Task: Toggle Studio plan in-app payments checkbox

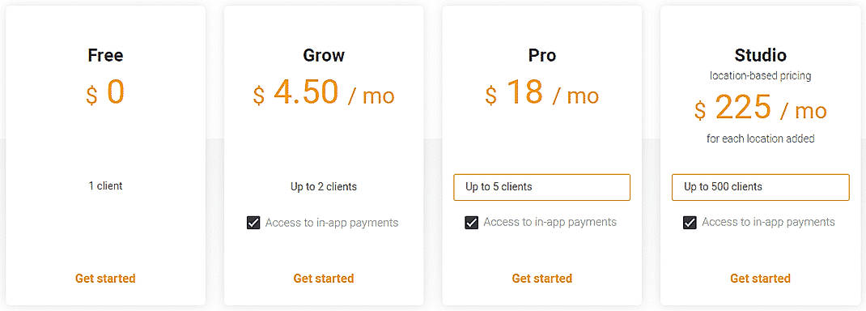Action: 690,224
